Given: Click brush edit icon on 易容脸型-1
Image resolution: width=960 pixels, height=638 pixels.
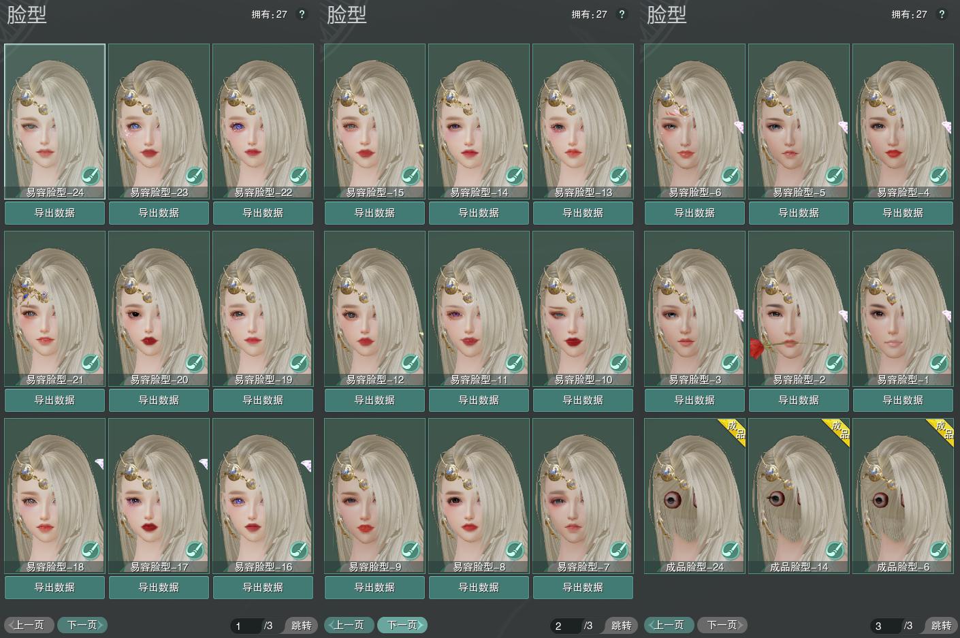Looking at the screenshot, I should (939, 364).
